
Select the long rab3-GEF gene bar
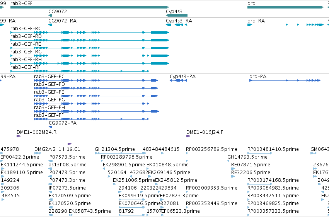[90, 7]
